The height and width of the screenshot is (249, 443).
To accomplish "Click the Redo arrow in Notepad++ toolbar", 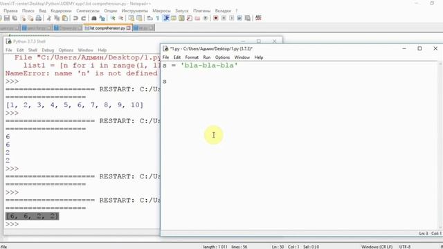I will pos(84,18).
